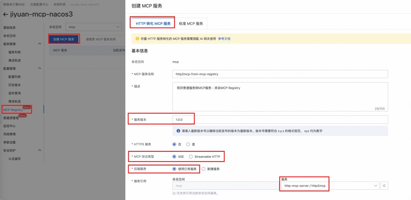Open 基础信息 in the sidebar

pyautogui.click(x=10, y=27)
